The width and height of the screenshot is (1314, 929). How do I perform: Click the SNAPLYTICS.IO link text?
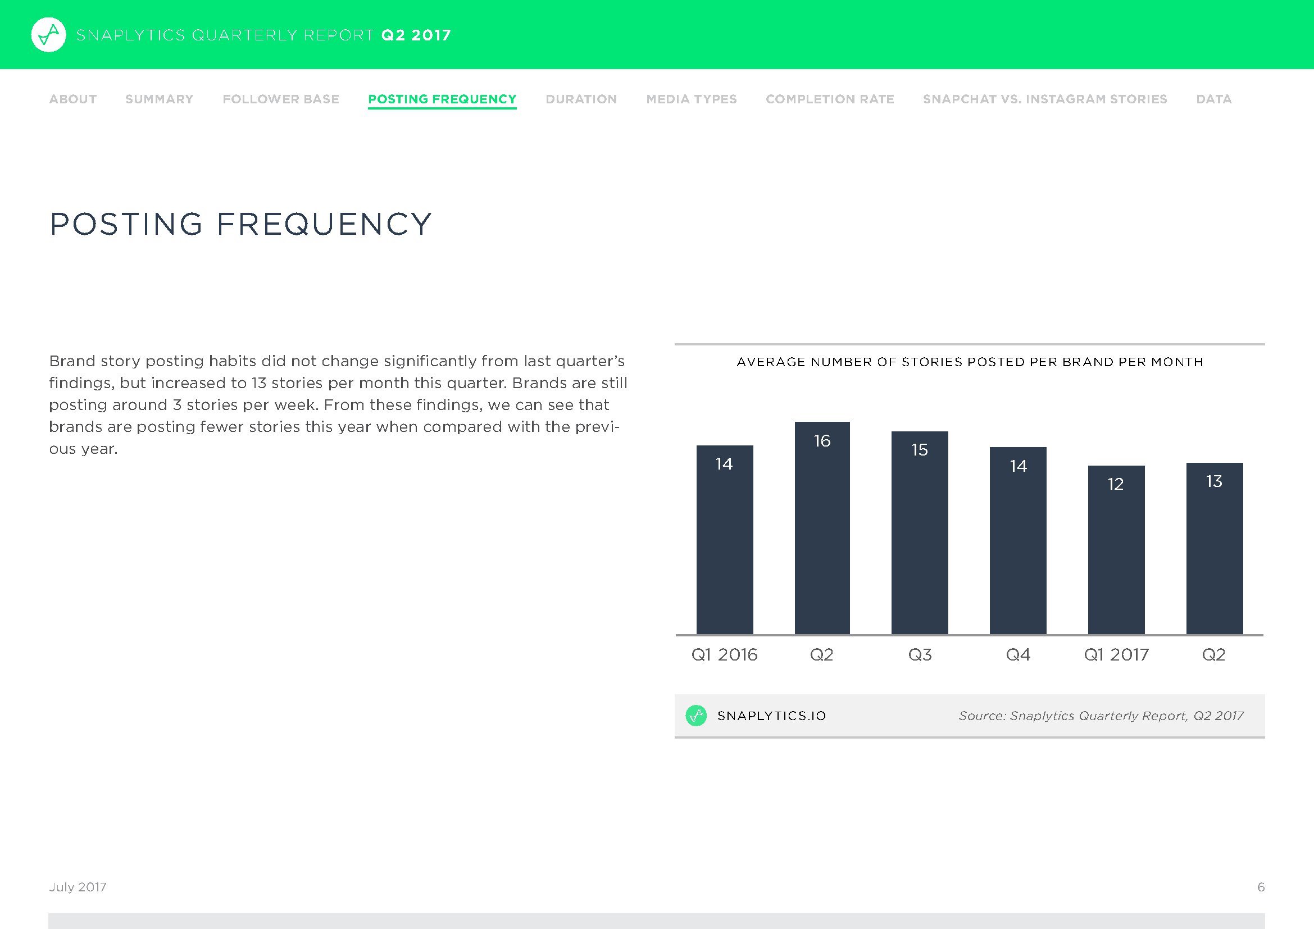(x=771, y=716)
